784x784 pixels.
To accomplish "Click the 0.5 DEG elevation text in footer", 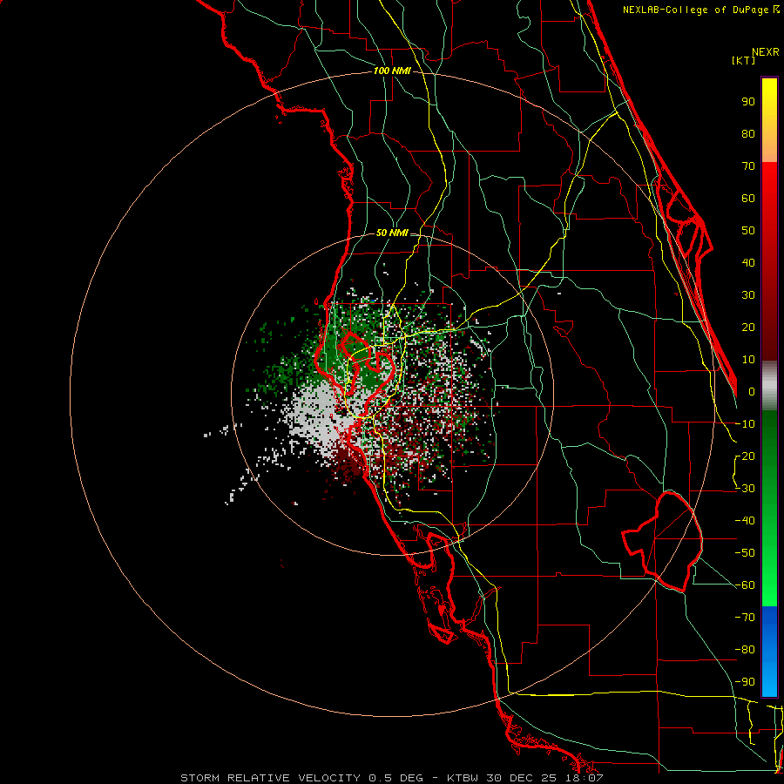I will [395, 778].
